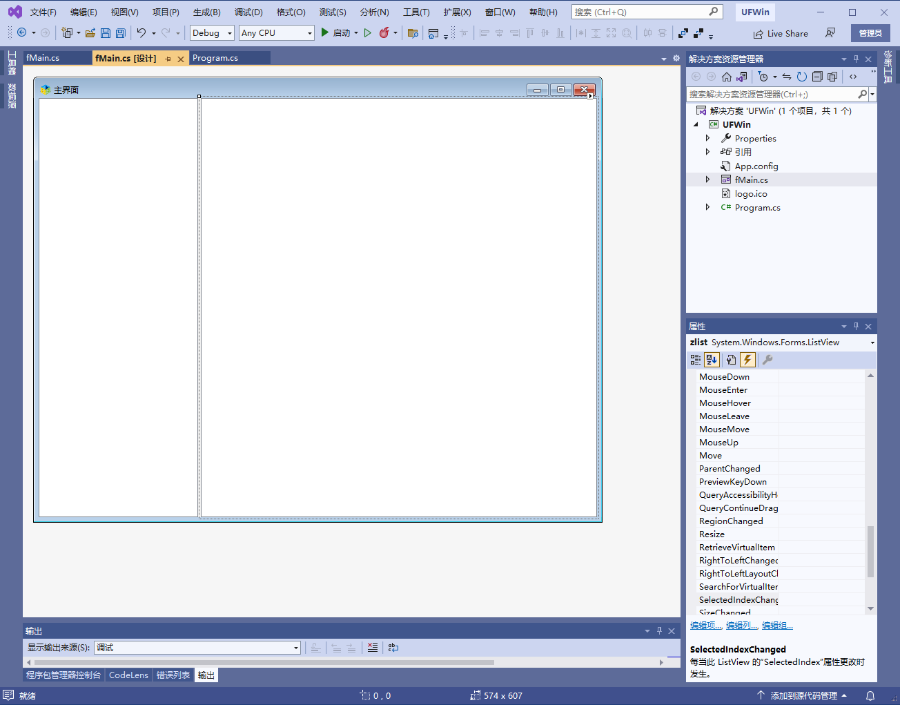Image resolution: width=900 pixels, height=705 pixels.
Task: Open the property pages wrench-document icon
Action: 767,360
